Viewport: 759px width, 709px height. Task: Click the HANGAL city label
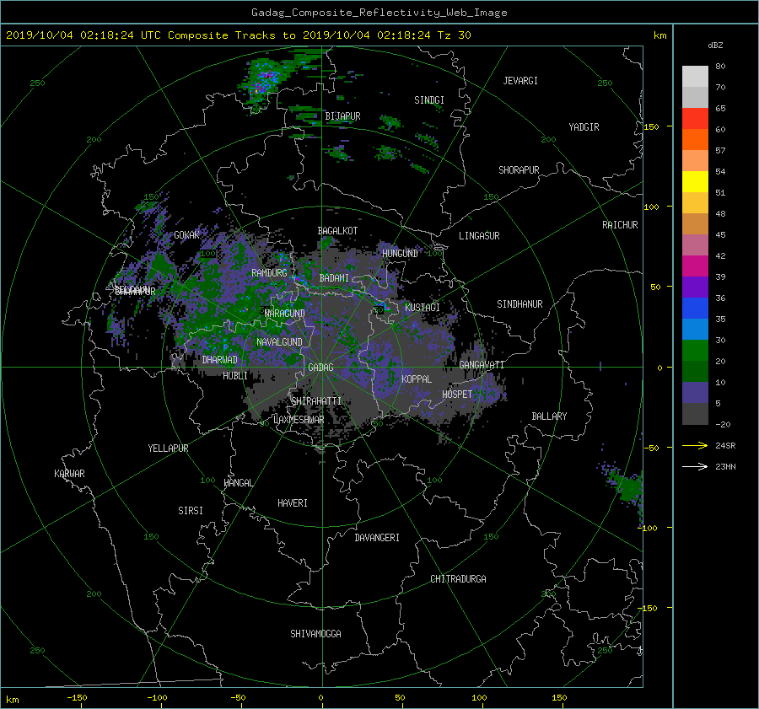[238, 483]
